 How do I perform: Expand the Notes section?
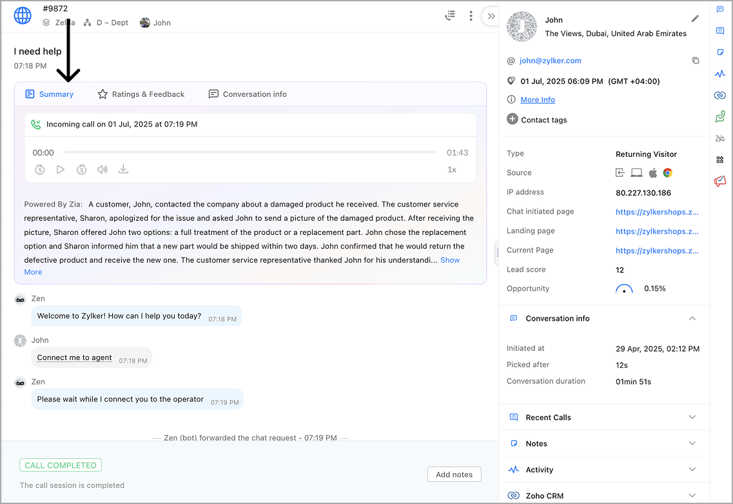point(692,444)
